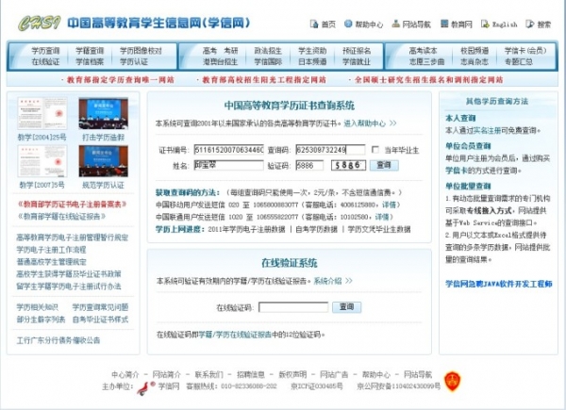566x410 pixels.
Task: Click the police badge icon in footer
Action: [x=452, y=382]
